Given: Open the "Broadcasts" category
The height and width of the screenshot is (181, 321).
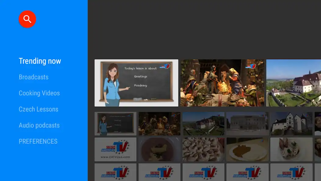Looking at the screenshot, I should pyautogui.click(x=34, y=77).
